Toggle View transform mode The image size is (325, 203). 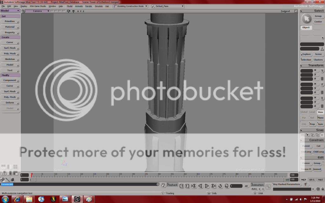(320, 112)
